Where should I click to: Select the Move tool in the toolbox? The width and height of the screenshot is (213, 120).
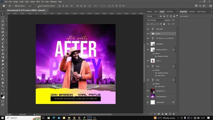tap(3, 14)
